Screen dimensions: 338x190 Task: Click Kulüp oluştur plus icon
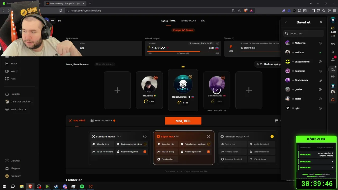[7, 109]
